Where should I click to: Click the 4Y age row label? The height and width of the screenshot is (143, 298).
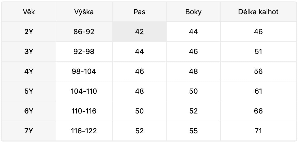[x=29, y=71]
